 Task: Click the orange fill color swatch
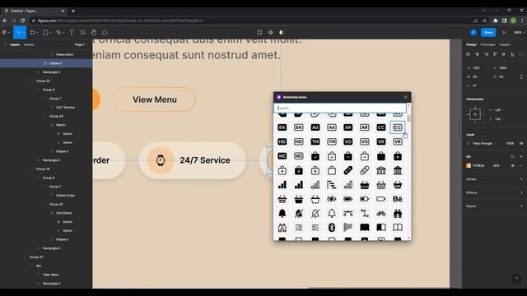coord(469,166)
